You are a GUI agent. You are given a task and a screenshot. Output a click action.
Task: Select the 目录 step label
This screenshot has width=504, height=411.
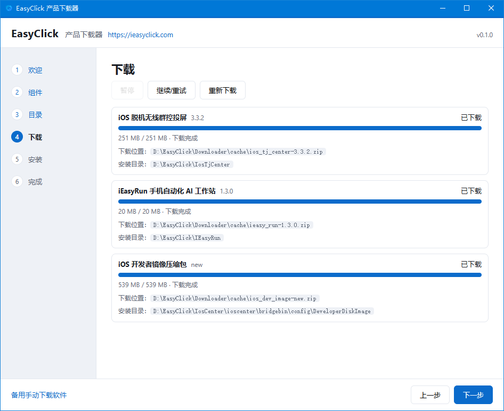(x=35, y=115)
